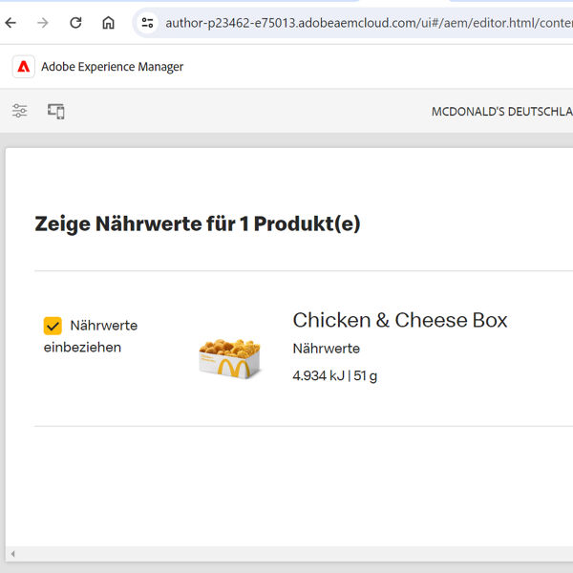Toggle the AEM side panel icon
573x573 pixels.
[20, 112]
